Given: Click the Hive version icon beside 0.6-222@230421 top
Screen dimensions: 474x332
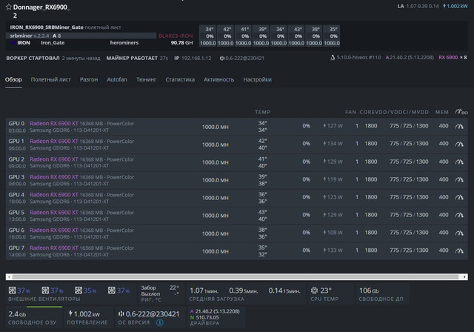Looking at the screenshot, I should pos(222,58).
